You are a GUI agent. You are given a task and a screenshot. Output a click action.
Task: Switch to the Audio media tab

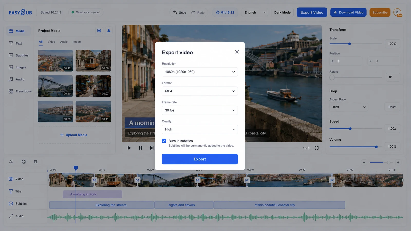pyautogui.click(x=64, y=42)
